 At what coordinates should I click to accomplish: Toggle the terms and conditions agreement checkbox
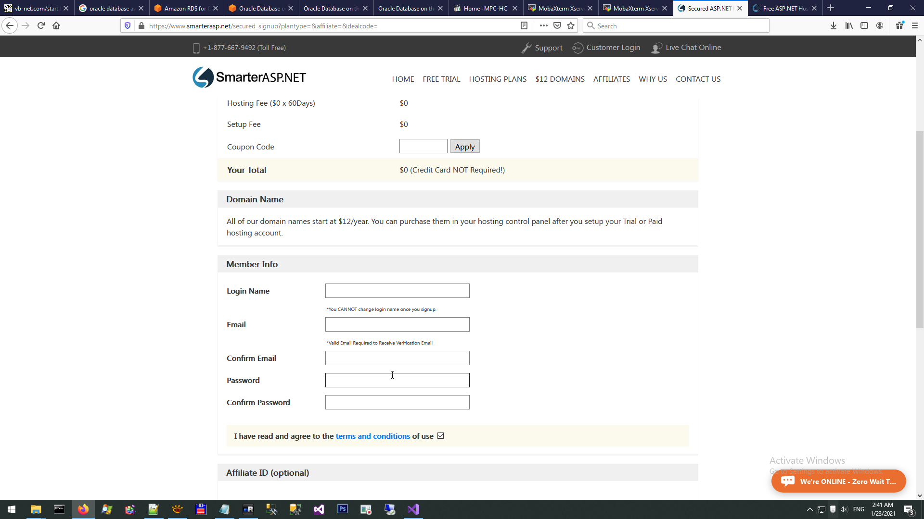click(x=440, y=436)
